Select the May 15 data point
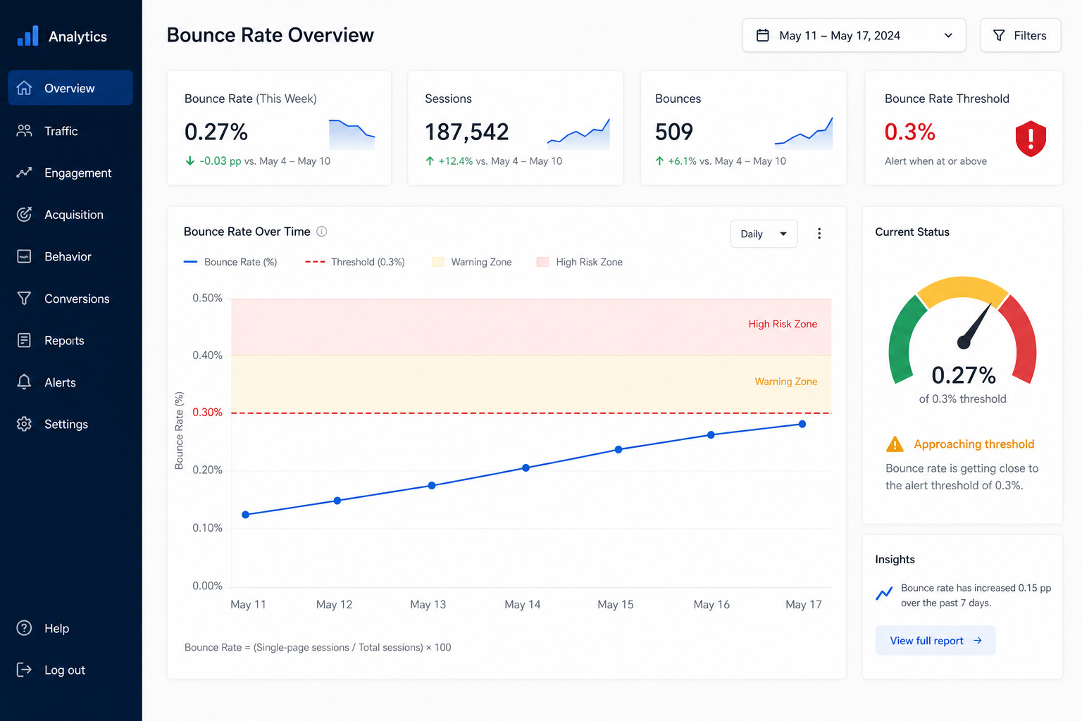The height and width of the screenshot is (721, 1082). tap(618, 449)
